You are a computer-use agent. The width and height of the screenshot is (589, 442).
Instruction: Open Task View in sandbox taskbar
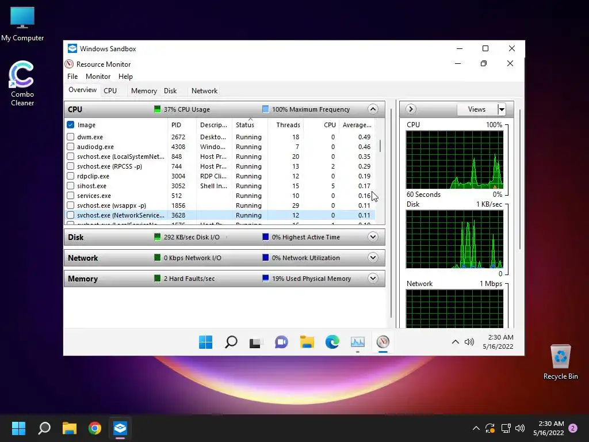pyautogui.click(x=255, y=342)
